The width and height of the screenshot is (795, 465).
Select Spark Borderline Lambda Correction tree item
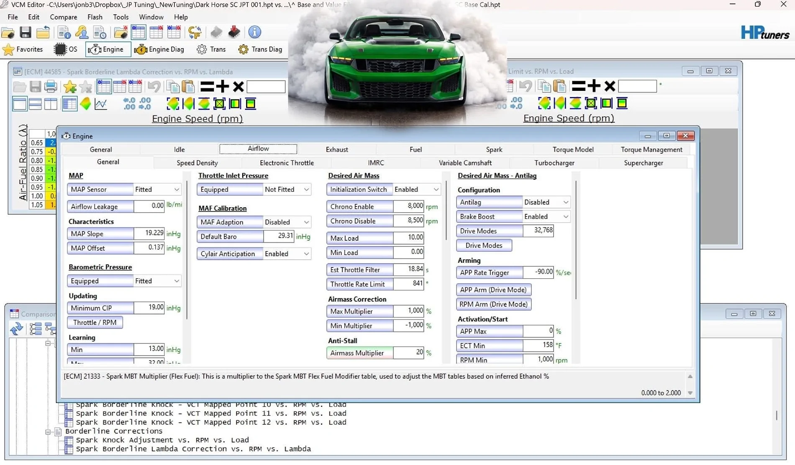pos(193,449)
